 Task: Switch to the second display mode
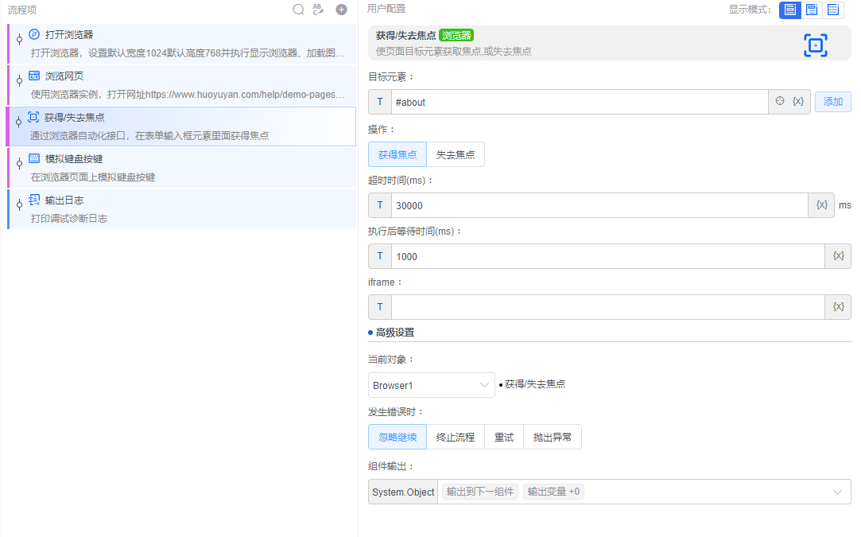(810, 10)
